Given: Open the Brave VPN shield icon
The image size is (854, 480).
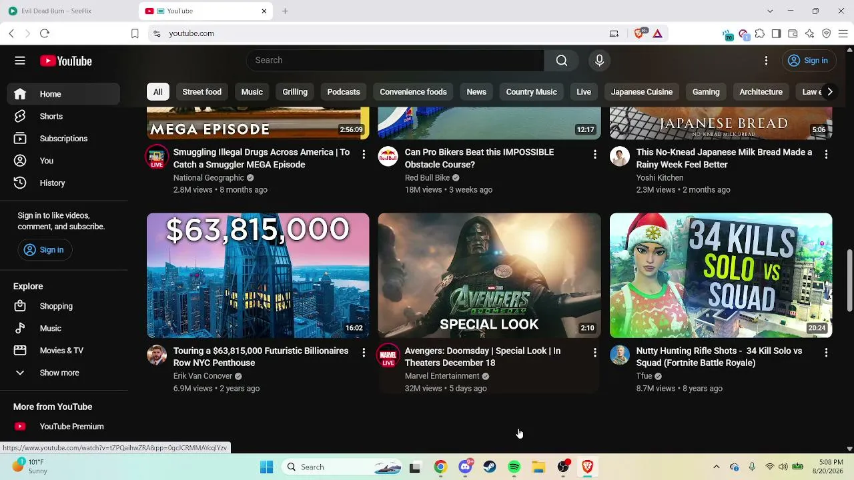Looking at the screenshot, I should coord(827,33).
